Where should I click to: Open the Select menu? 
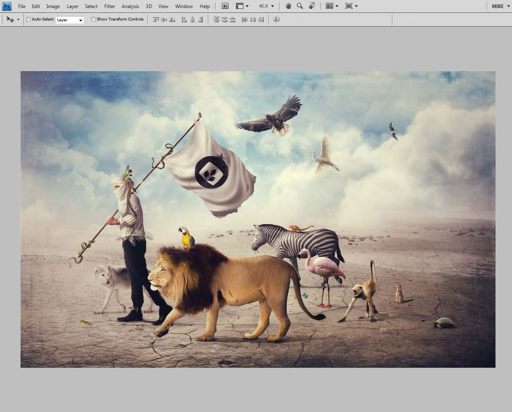(x=91, y=6)
